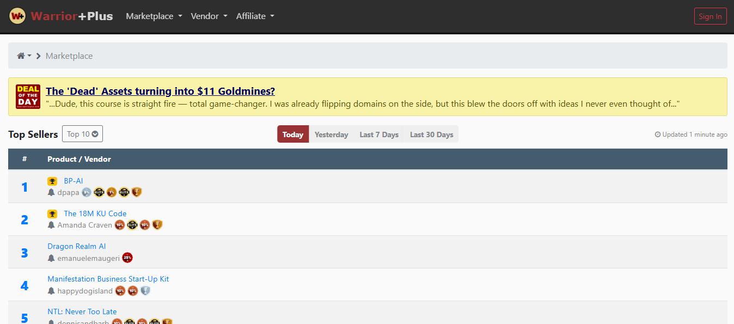This screenshot has height=324, width=734.
Task: Open the Dragon Realm AI product link
Action: (x=77, y=246)
